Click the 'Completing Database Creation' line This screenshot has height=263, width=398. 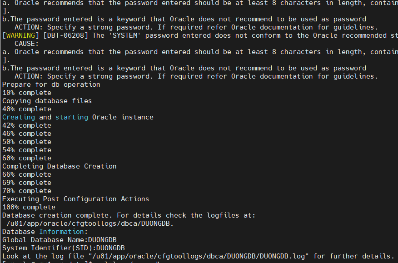60,166
